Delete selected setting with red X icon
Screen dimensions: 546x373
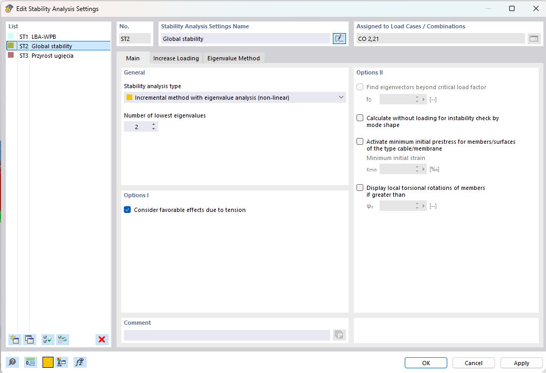pyautogui.click(x=102, y=339)
